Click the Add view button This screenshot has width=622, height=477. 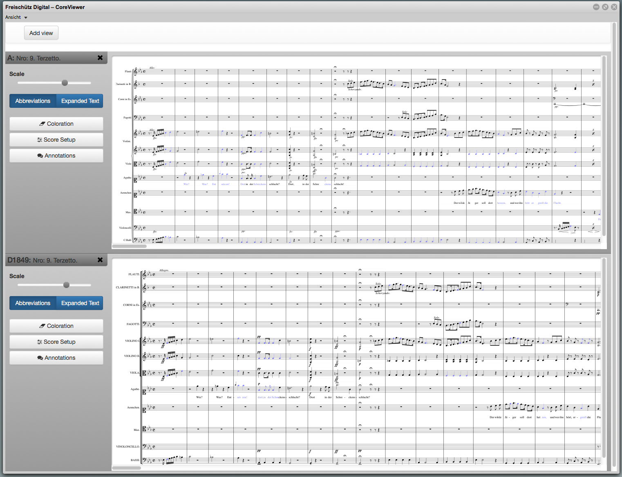41,33
